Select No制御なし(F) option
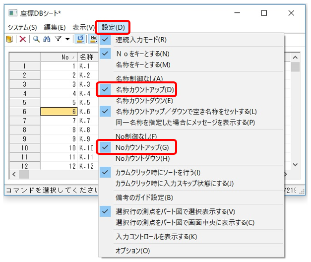The height and width of the screenshot is (262, 311). pyautogui.click(x=191, y=136)
